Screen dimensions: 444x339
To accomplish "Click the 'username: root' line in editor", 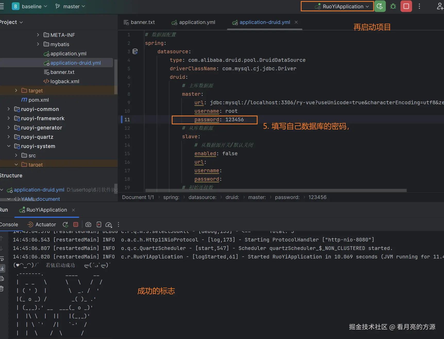I will coord(216,111).
